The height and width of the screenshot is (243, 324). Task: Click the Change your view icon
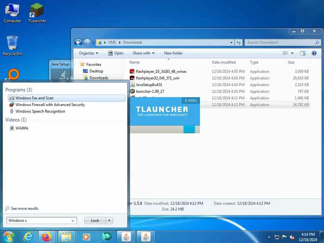(x=285, y=53)
